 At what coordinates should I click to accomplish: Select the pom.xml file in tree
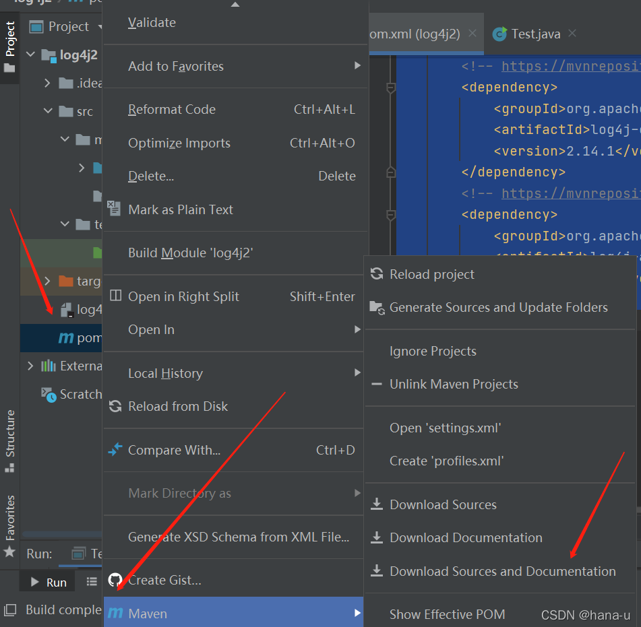pyautogui.click(x=61, y=338)
